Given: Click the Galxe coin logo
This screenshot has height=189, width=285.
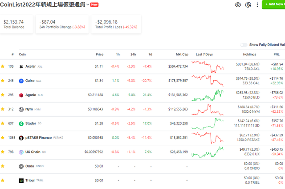Looking at the screenshot, I should 20,81.
